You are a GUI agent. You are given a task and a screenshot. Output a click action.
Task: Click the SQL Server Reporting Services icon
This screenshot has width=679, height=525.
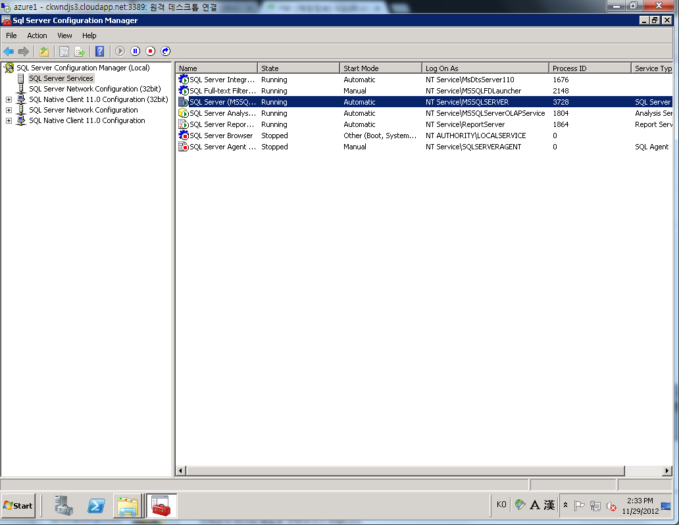[184, 124]
